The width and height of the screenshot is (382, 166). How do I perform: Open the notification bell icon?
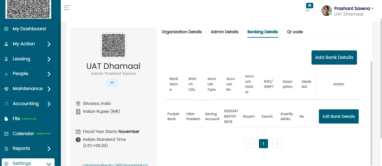pos(308,10)
